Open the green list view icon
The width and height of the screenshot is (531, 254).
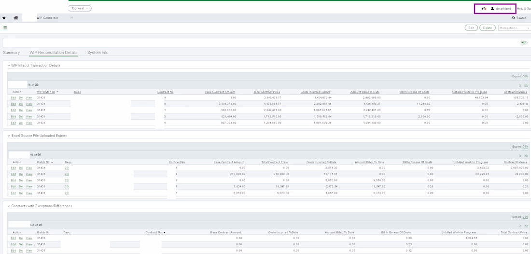[x=5, y=28]
